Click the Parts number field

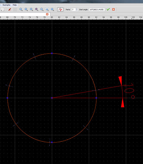[74, 10]
